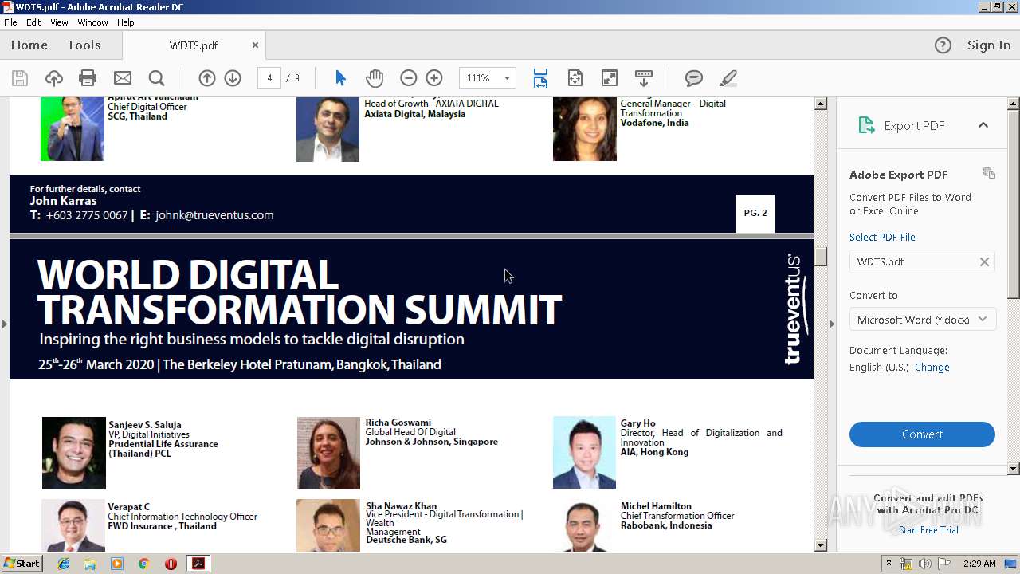The image size is (1020, 574).
Task: Fit one full page icon
Action: [575, 78]
